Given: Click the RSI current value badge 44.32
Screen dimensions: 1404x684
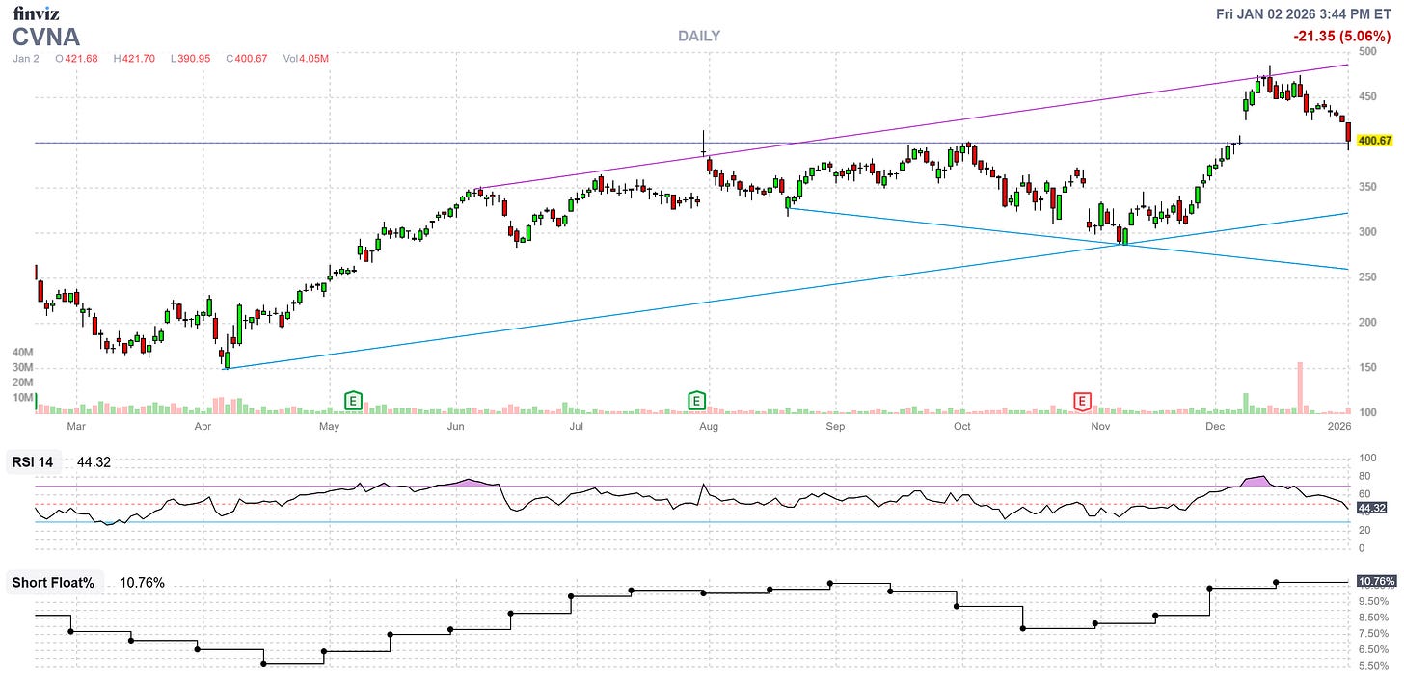Looking at the screenshot, I should (1370, 508).
